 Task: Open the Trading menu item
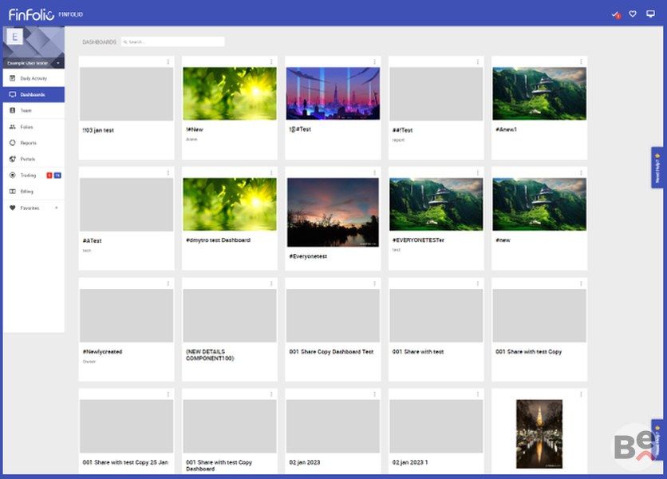[28, 175]
